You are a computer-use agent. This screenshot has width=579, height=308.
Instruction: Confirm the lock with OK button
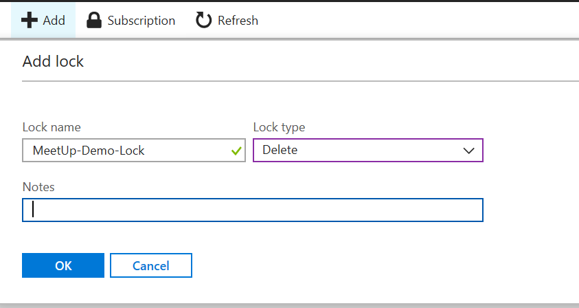coord(63,265)
